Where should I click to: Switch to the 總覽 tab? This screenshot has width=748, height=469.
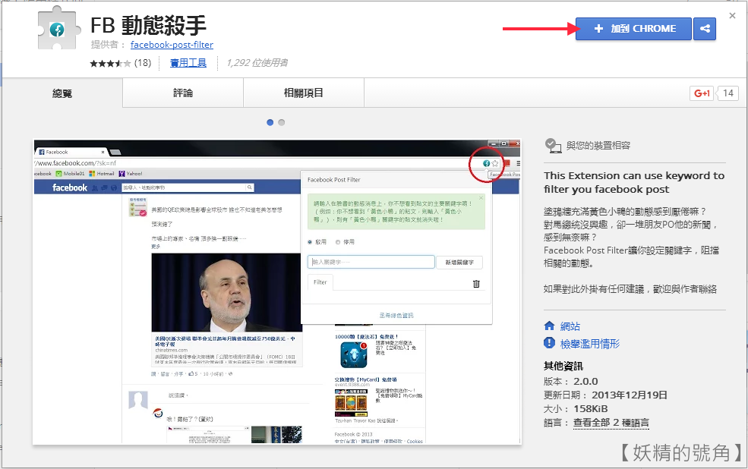click(62, 93)
